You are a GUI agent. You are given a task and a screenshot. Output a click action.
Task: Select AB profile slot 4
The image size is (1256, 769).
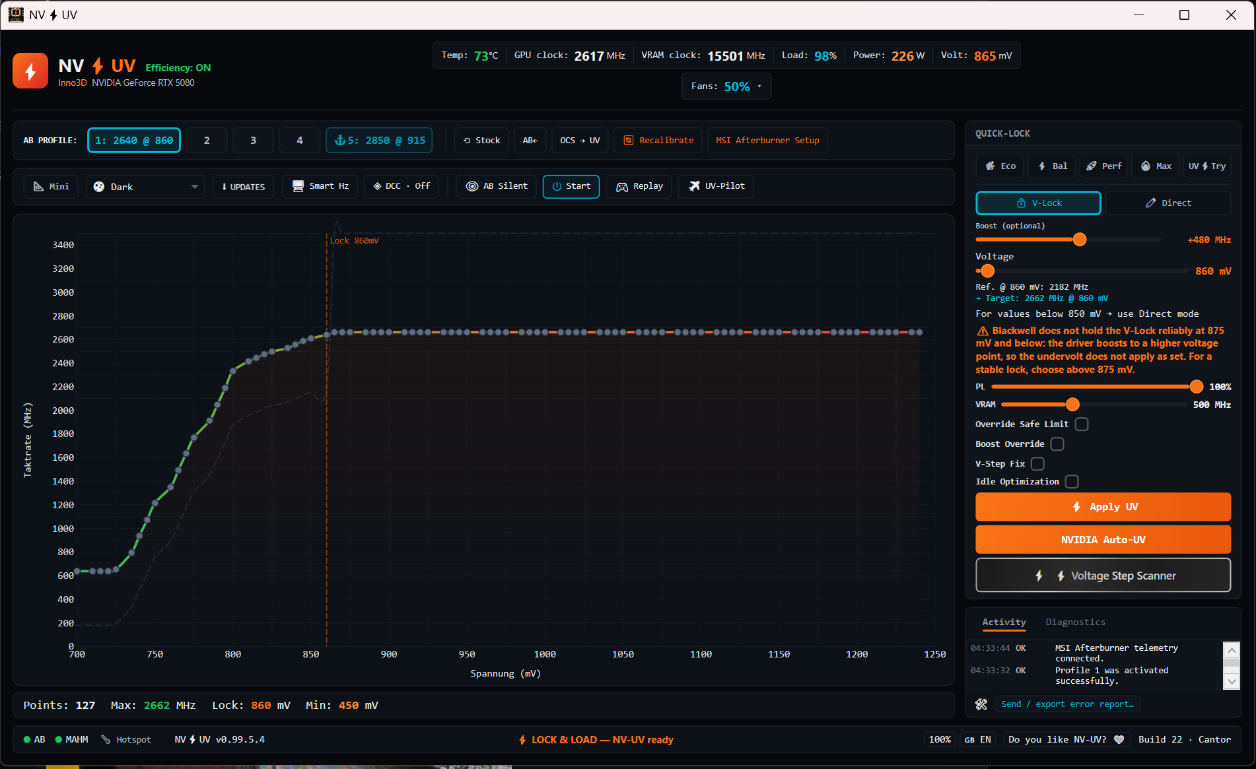[x=300, y=140]
